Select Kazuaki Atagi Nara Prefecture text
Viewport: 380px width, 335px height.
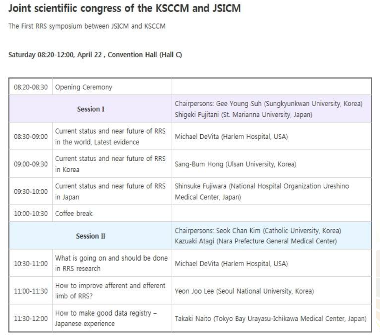[x=256, y=241]
